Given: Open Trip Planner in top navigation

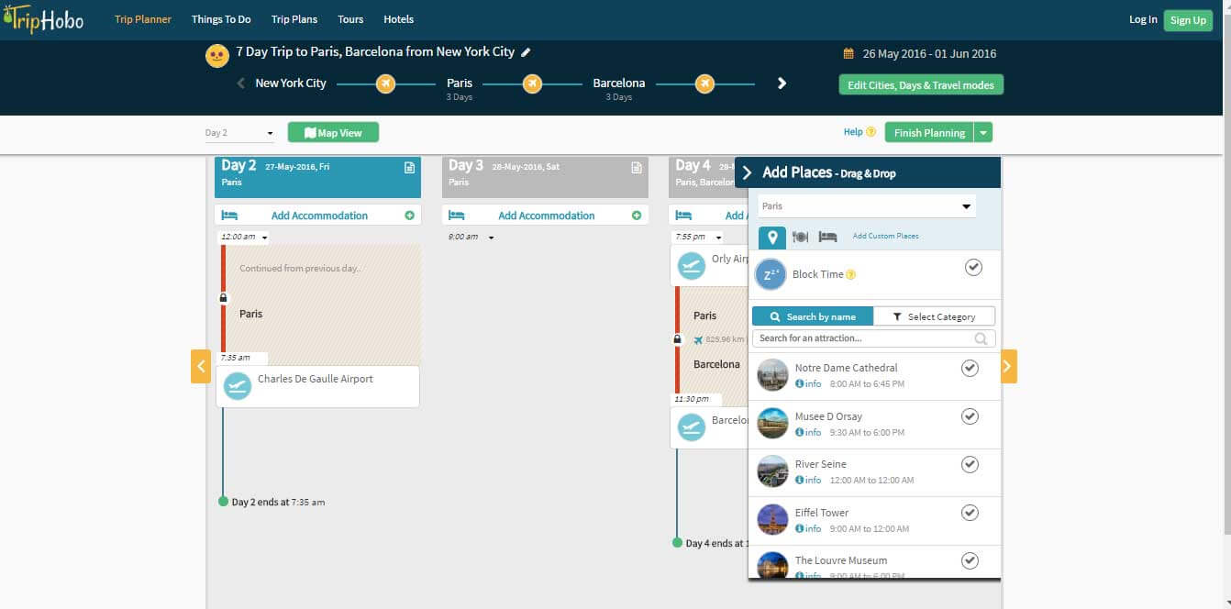Looking at the screenshot, I should (x=143, y=19).
